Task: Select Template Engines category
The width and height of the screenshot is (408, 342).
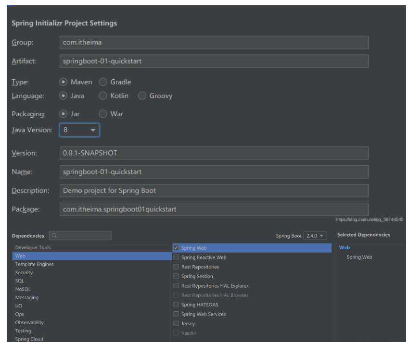Action: click(92, 264)
